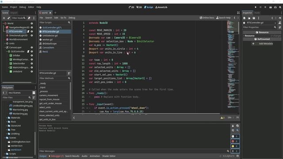Collapse the World root node
The width and height of the screenshot is (283, 159).
pyautogui.click(x=3, y=23)
